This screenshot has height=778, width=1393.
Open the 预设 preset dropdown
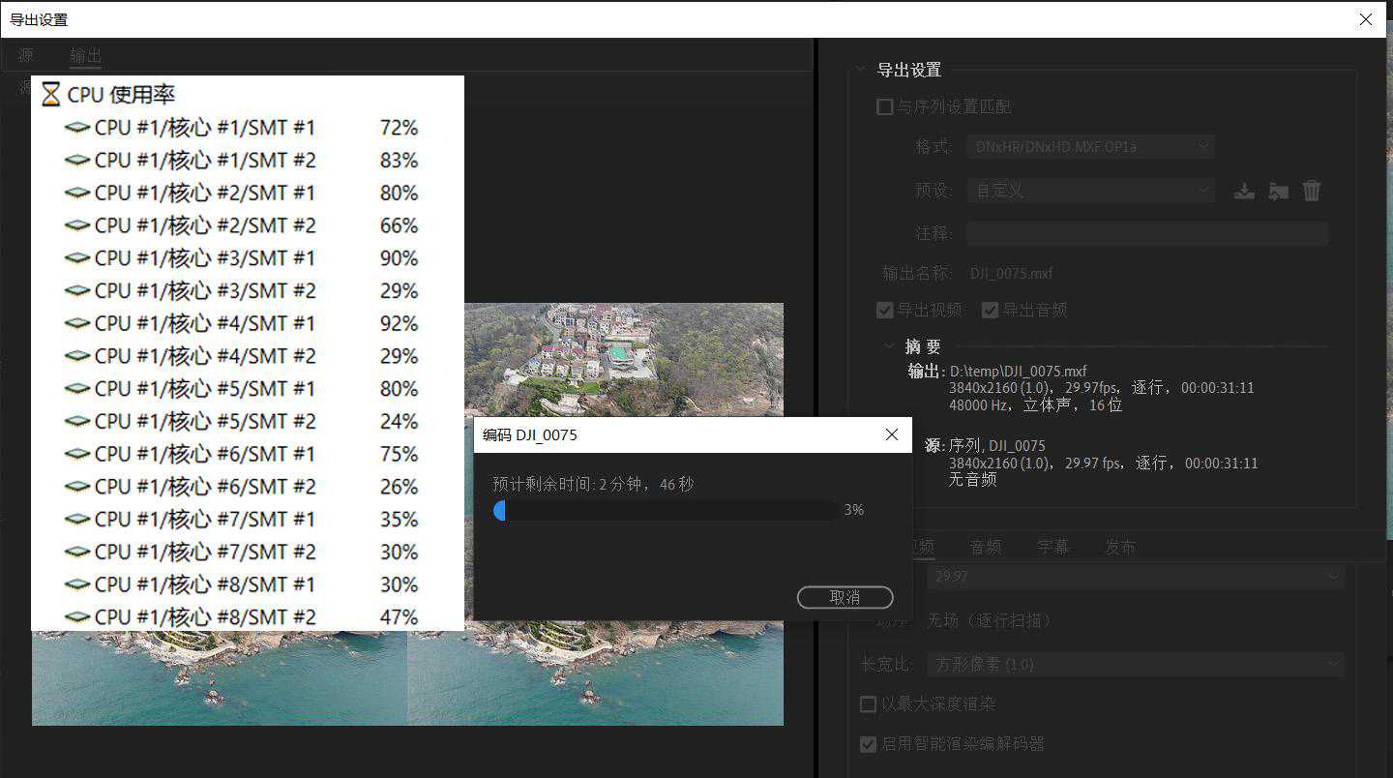click(1089, 191)
